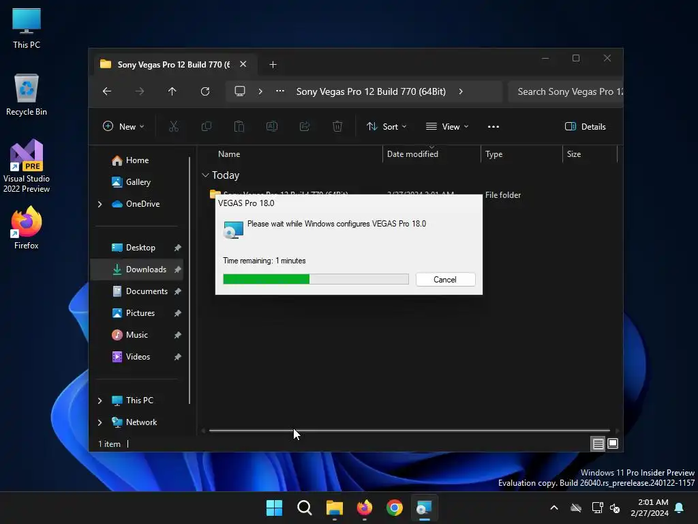Go forward in File Explorer

click(x=140, y=91)
